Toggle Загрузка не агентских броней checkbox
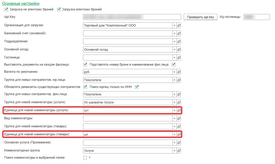Image resolution: width=275 pixels, height=164 pixels. 6,9
